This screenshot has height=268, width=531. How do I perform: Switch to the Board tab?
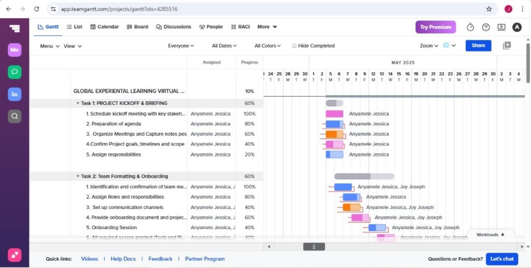pyautogui.click(x=137, y=27)
